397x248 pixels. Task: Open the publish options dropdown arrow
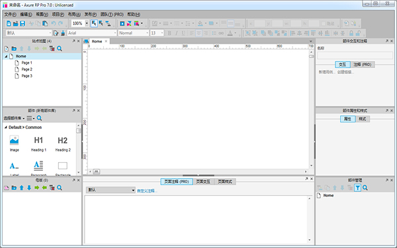142,24
